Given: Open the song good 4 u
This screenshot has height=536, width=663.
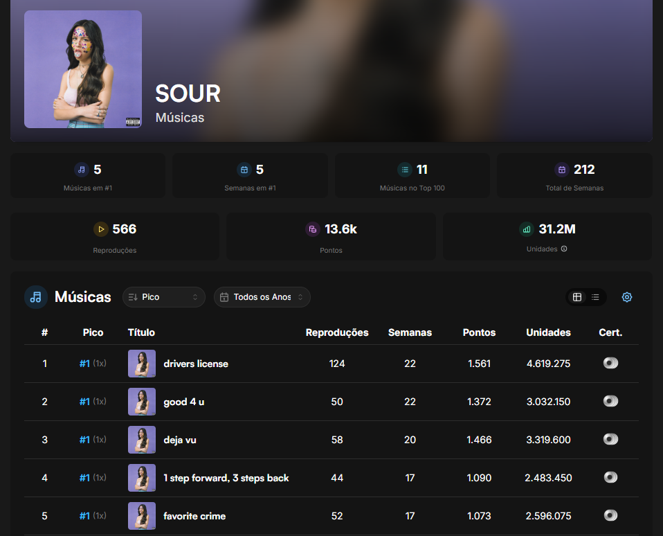Looking at the screenshot, I should pyautogui.click(x=184, y=402).
